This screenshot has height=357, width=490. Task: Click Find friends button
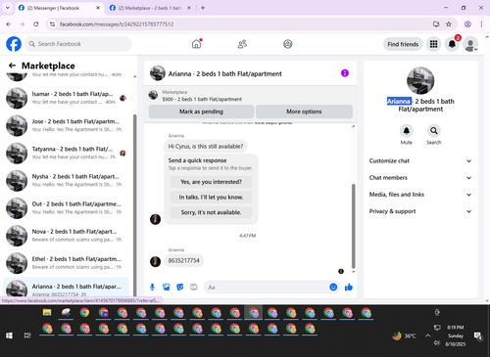pyautogui.click(x=403, y=44)
